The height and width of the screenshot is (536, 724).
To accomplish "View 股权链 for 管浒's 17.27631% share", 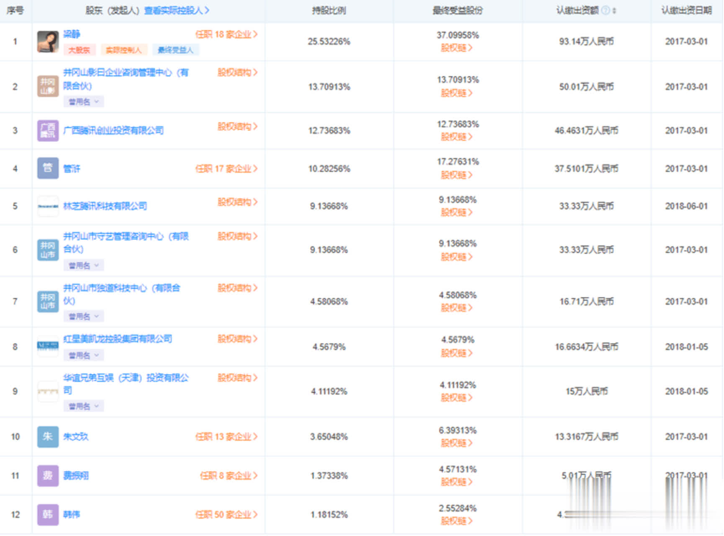I will click(x=457, y=175).
